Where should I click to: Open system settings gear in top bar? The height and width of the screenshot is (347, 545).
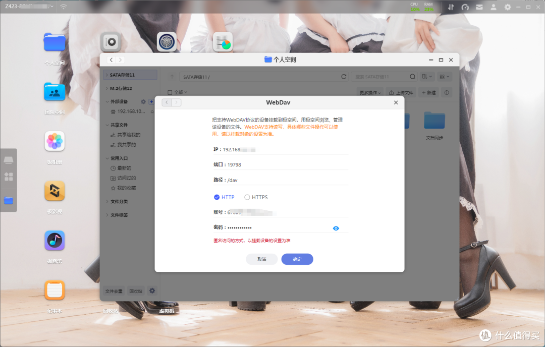pyautogui.click(x=508, y=7)
